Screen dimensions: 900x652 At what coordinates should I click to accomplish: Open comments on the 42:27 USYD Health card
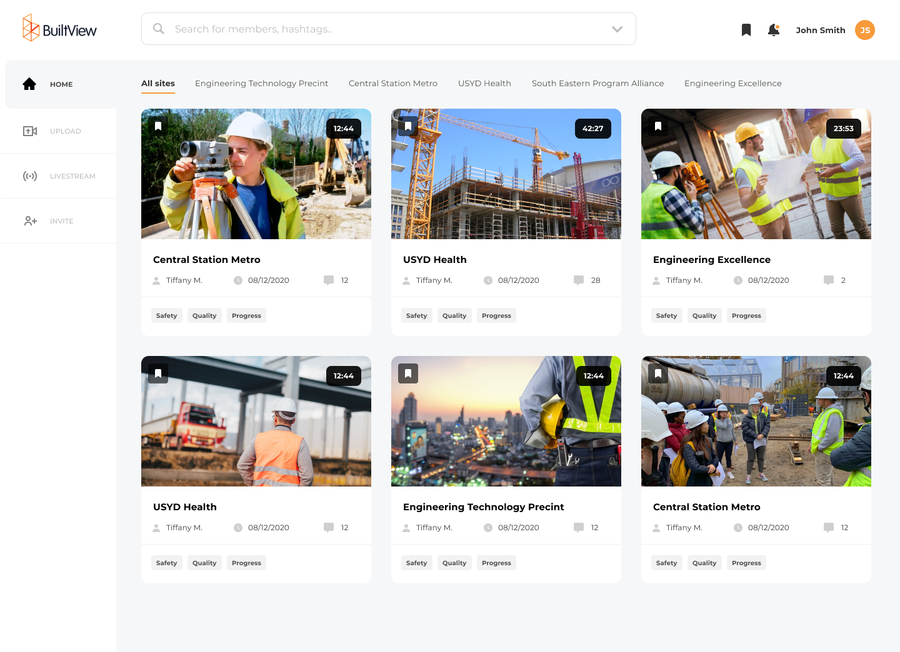point(579,280)
